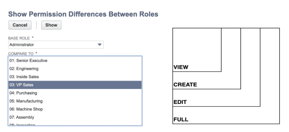Select 02: Engineering in the list
Screen dimensions: 289x132
click(x=23, y=69)
